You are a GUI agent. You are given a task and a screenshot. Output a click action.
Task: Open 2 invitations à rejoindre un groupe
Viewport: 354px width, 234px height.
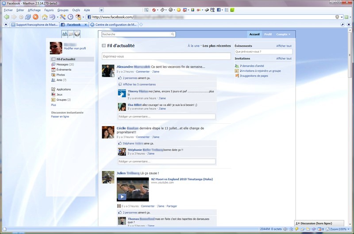(260, 71)
